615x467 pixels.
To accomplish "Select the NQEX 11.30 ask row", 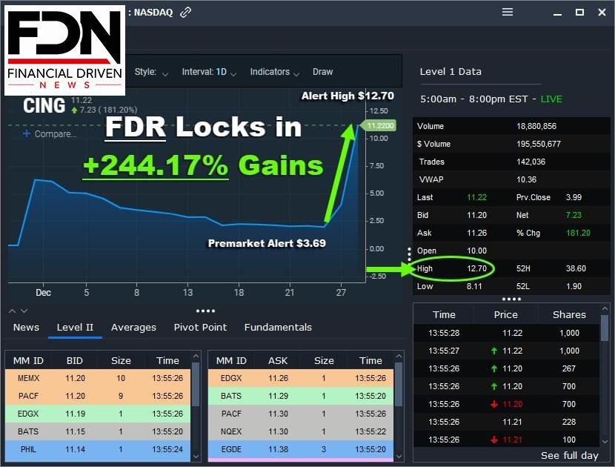I will [301, 431].
